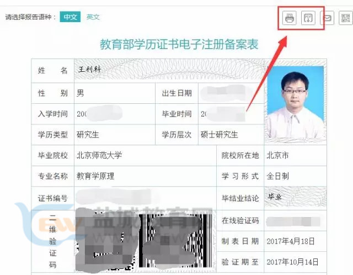Click the graduate's portrait photo
The image size is (353, 275).
click(295, 103)
